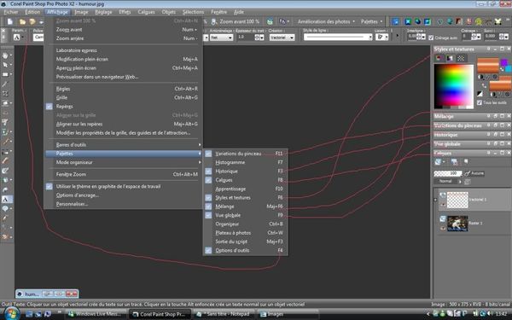
Task: Toggle Tous les outils checkbox
Action: tap(480, 102)
